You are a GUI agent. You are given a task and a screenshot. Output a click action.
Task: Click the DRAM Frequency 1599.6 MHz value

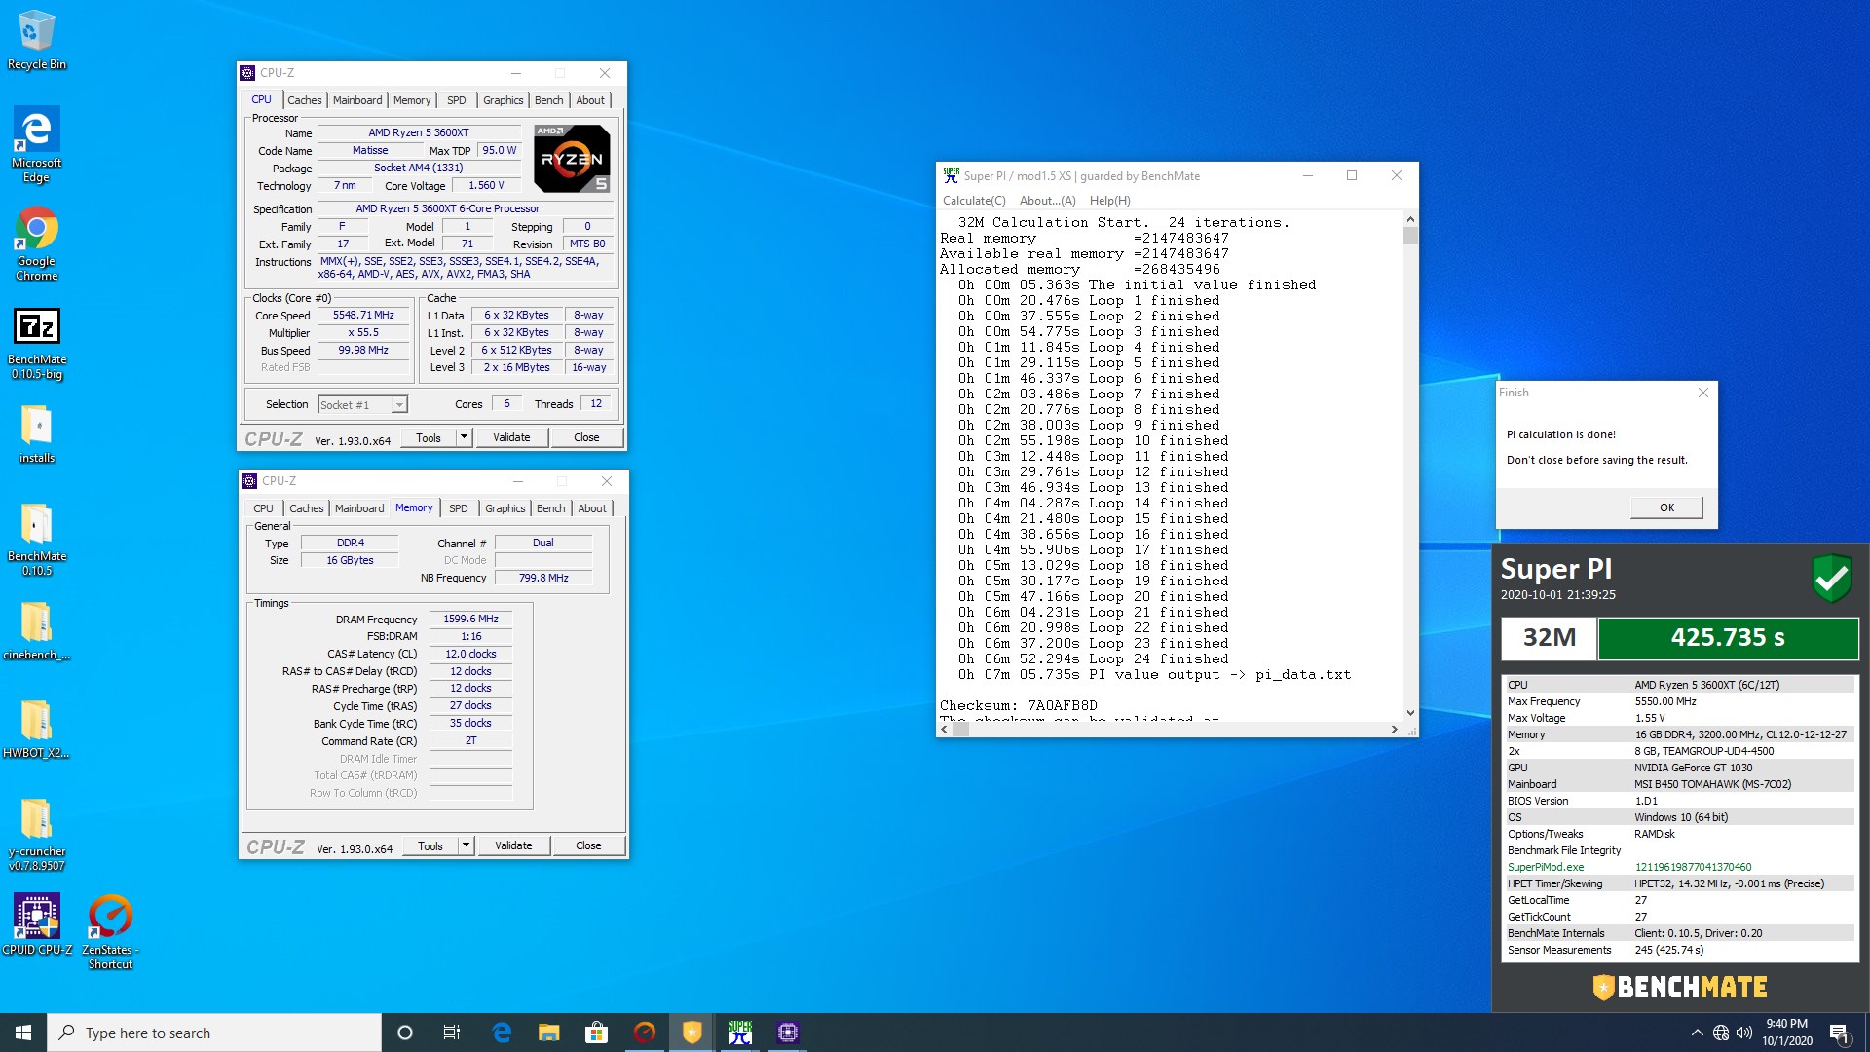point(470,619)
